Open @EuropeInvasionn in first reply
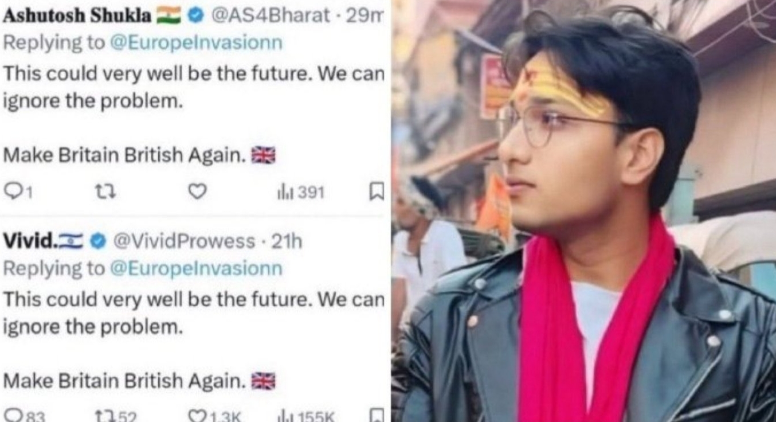This screenshot has height=422, width=776. click(196, 43)
